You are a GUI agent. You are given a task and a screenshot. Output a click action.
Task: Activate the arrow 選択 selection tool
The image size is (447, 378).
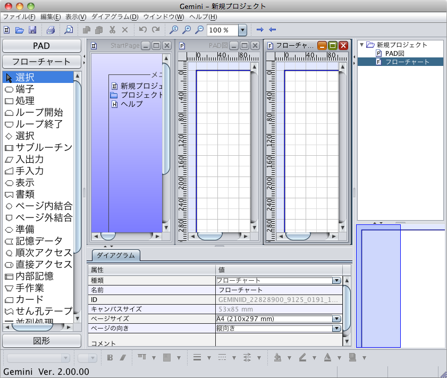click(38, 77)
